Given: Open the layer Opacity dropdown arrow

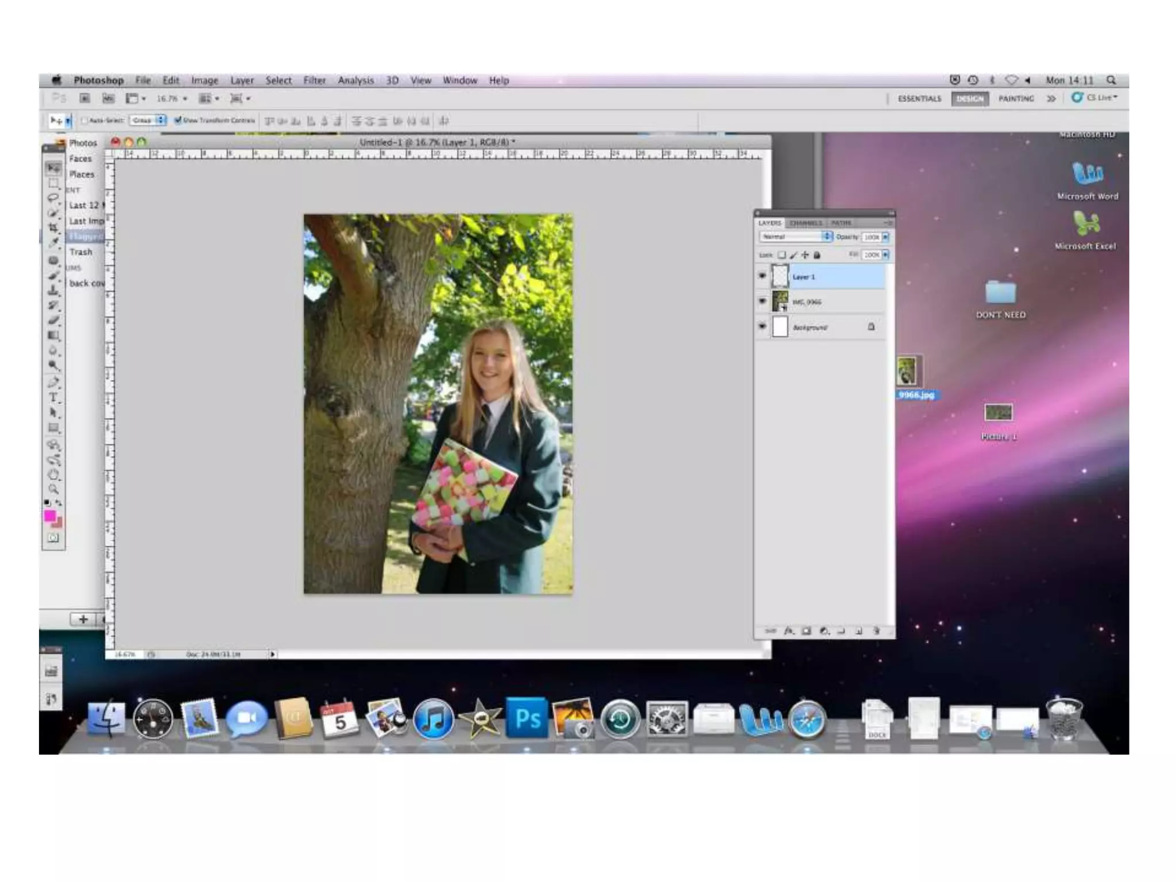Looking at the screenshot, I should (885, 237).
